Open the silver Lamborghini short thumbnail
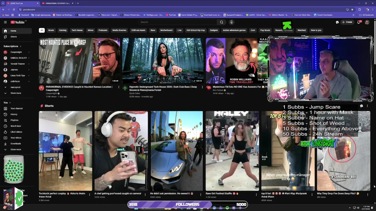 click(x=177, y=151)
